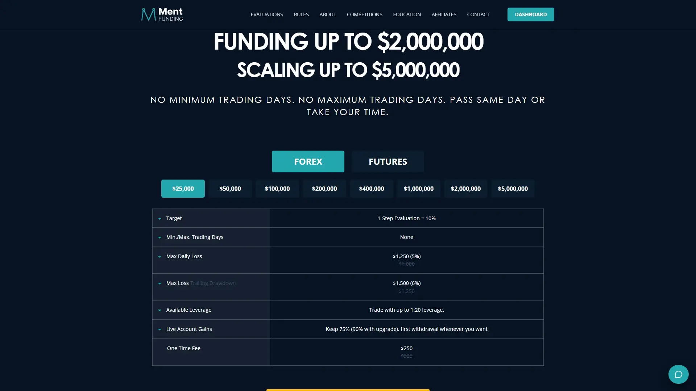Expand the Min./Max. Trading Days row

159,237
